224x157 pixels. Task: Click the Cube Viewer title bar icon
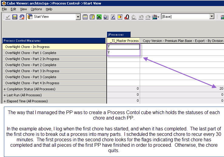pyautogui.click(x=4, y=3)
